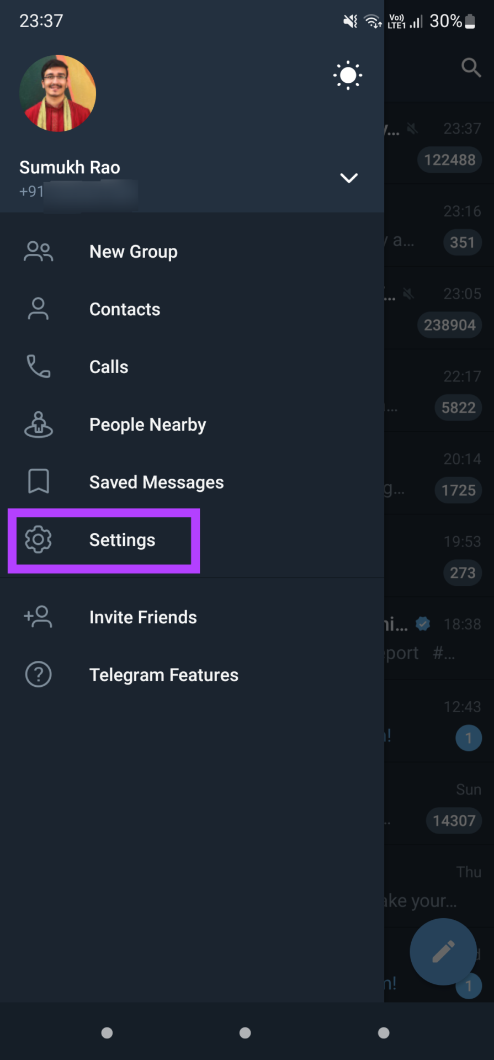
Task: Tap the Sumukh Rao profile picture
Action: (57, 93)
